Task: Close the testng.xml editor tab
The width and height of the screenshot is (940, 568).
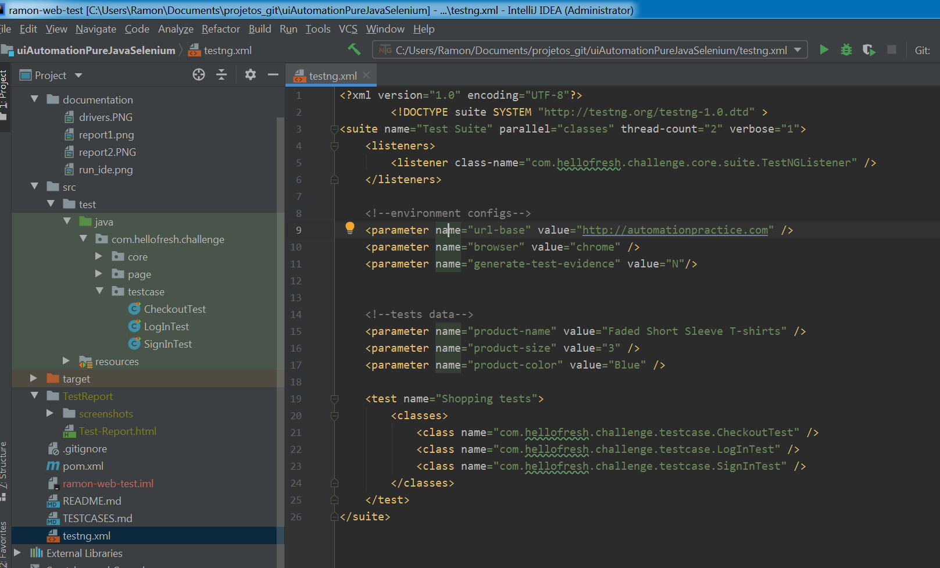Action: [366, 75]
